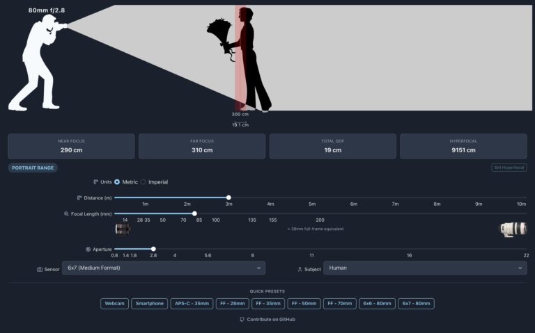
Task: Click the 16 mark on the Aperture scale
Action: tap(409, 255)
